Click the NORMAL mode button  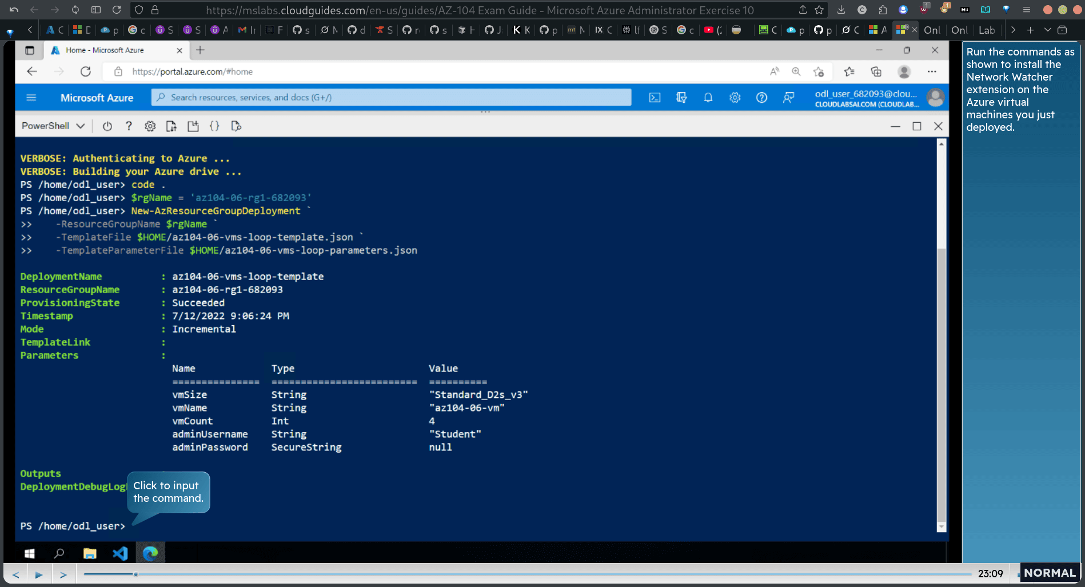pos(1050,573)
